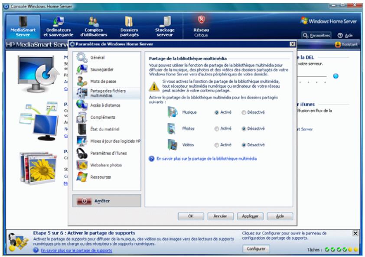Select the État du matériel server icon

tap(82, 129)
